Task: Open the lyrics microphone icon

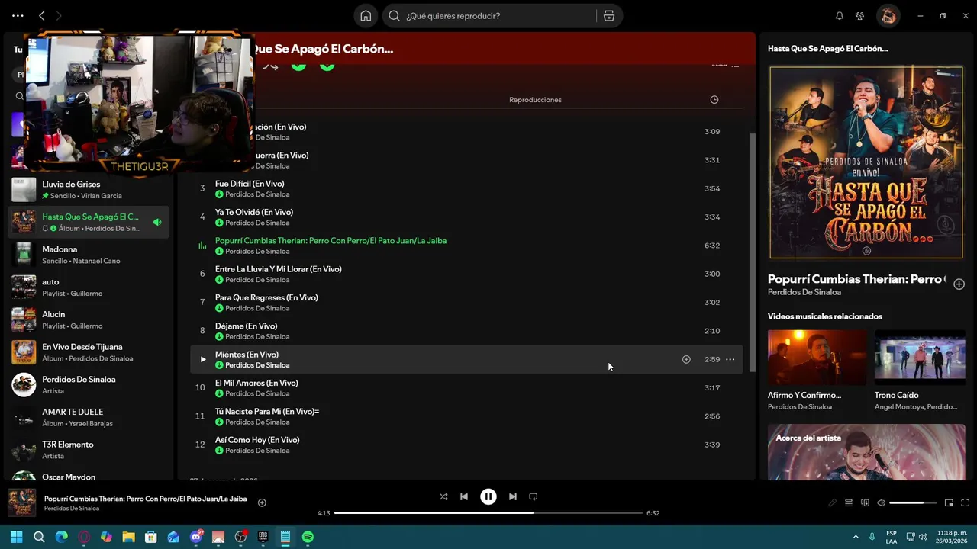Action: pos(833,502)
